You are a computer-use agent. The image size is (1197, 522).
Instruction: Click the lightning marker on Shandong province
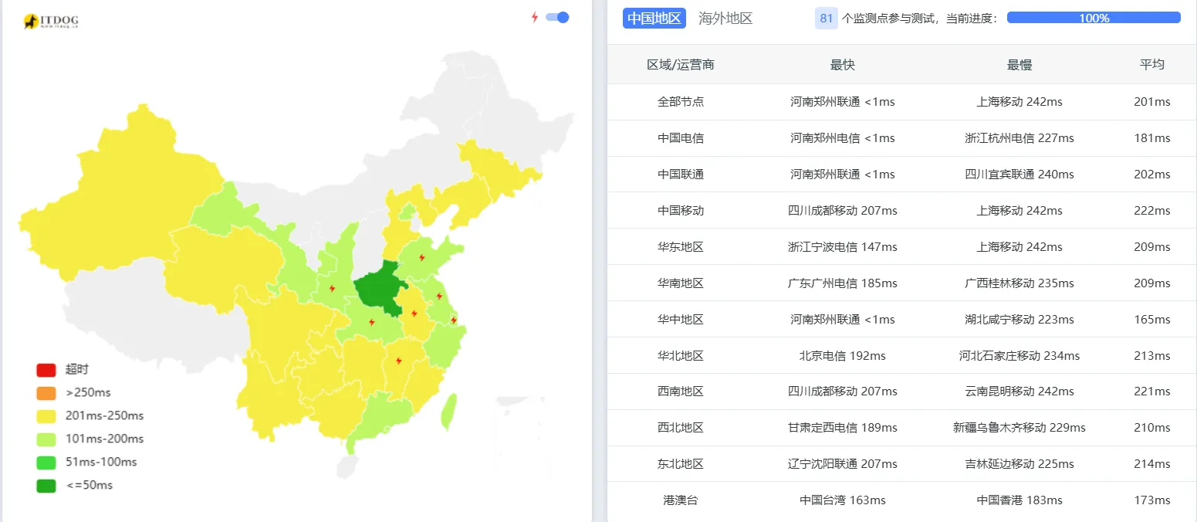coord(422,258)
